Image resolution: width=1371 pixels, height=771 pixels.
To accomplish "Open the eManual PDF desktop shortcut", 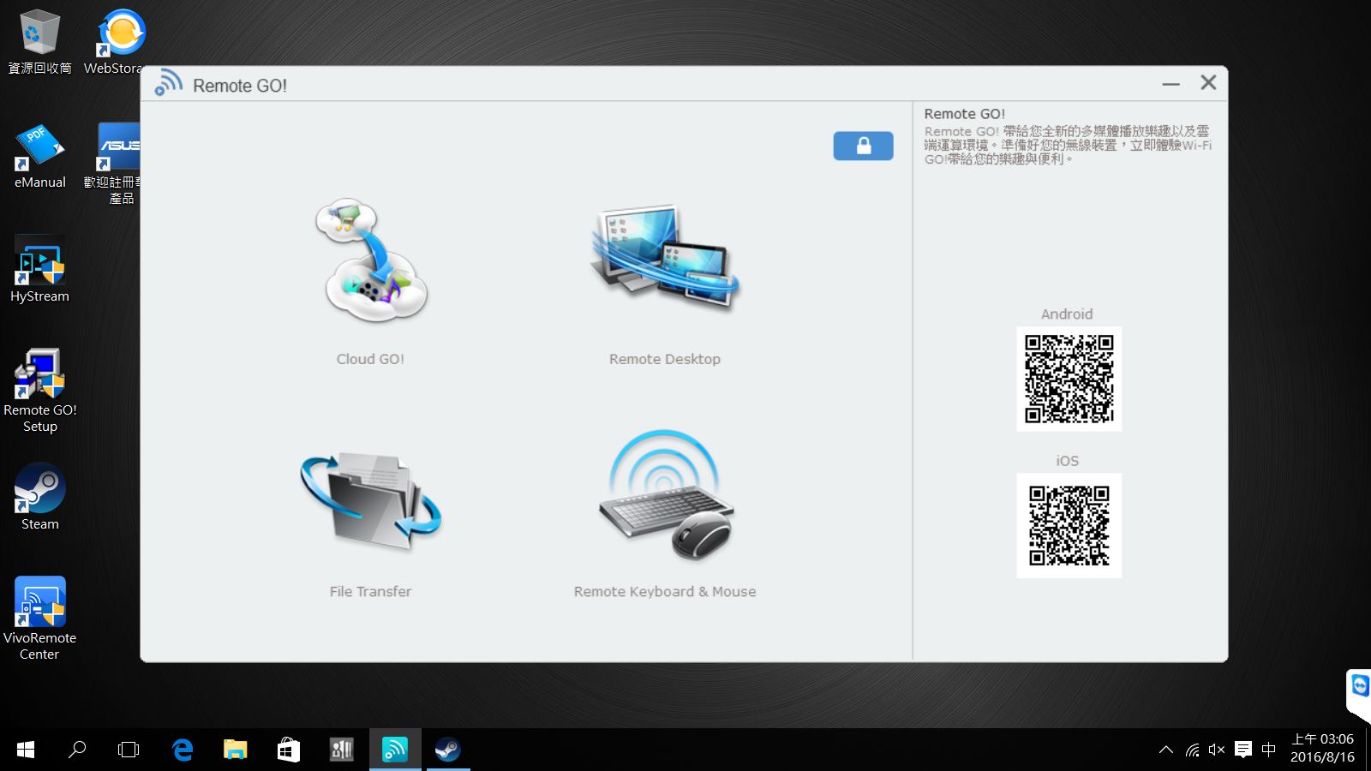I will (x=39, y=156).
